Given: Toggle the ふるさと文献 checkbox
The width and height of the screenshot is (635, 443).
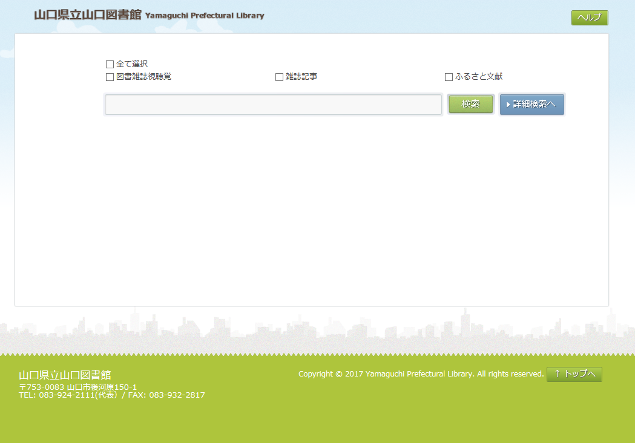Looking at the screenshot, I should coord(449,77).
